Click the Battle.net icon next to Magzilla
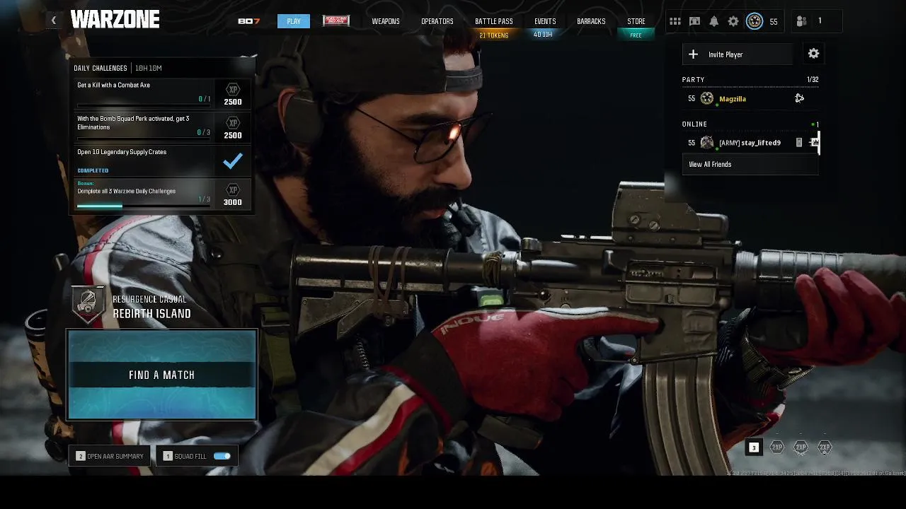906x509 pixels. (799, 98)
